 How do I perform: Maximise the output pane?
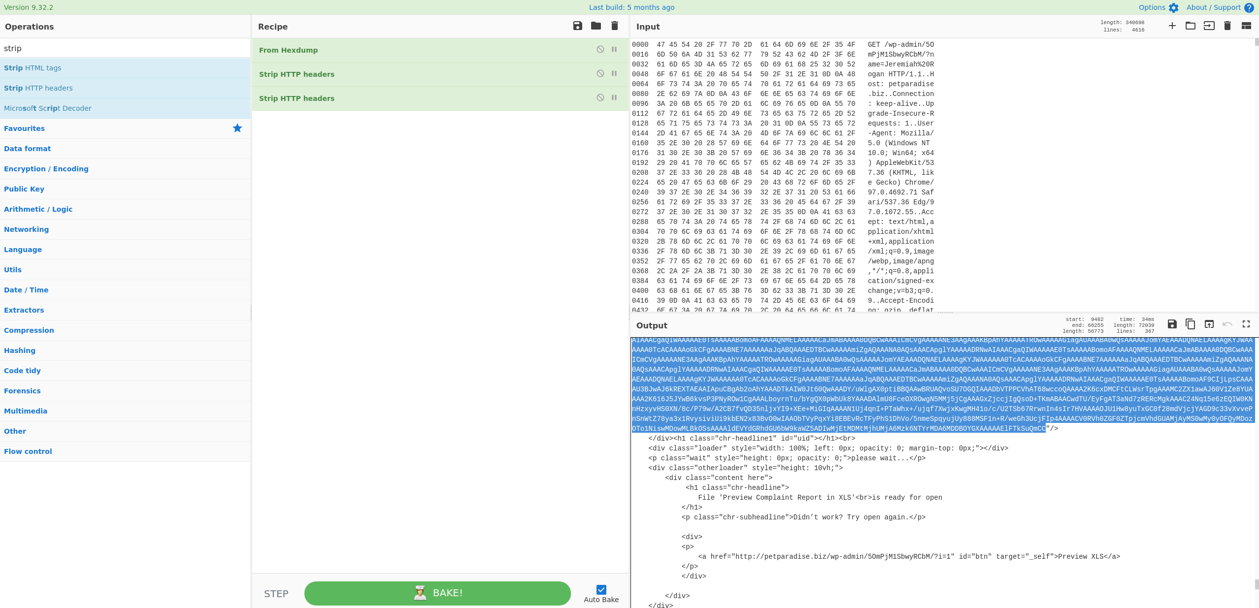[x=1246, y=324]
